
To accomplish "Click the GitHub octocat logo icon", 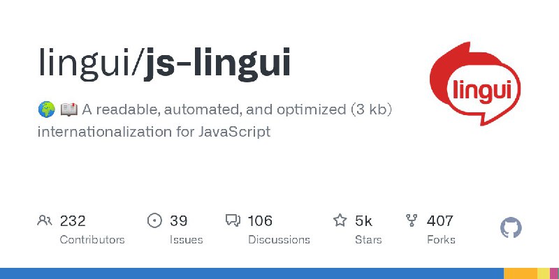I will tap(511, 228).
